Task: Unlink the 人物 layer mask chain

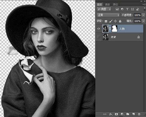Action: (110, 29)
